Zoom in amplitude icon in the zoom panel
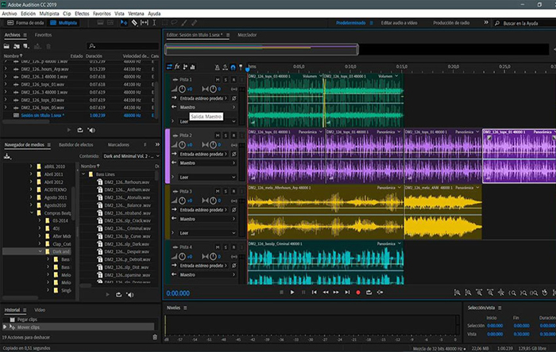 457,293
